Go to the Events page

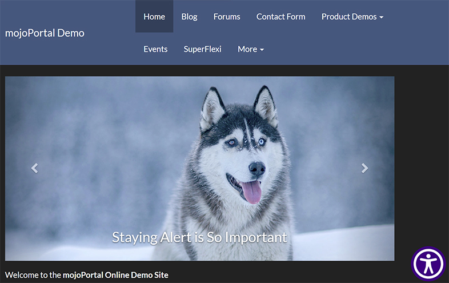[155, 49]
